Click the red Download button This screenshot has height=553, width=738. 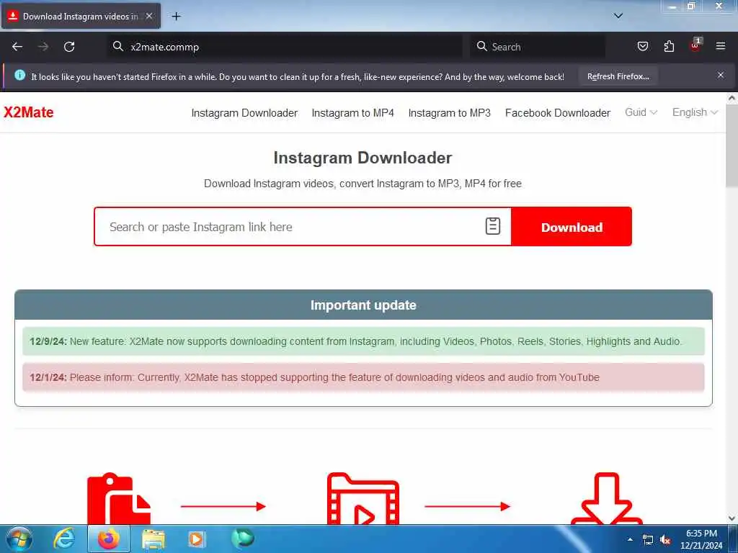(572, 227)
